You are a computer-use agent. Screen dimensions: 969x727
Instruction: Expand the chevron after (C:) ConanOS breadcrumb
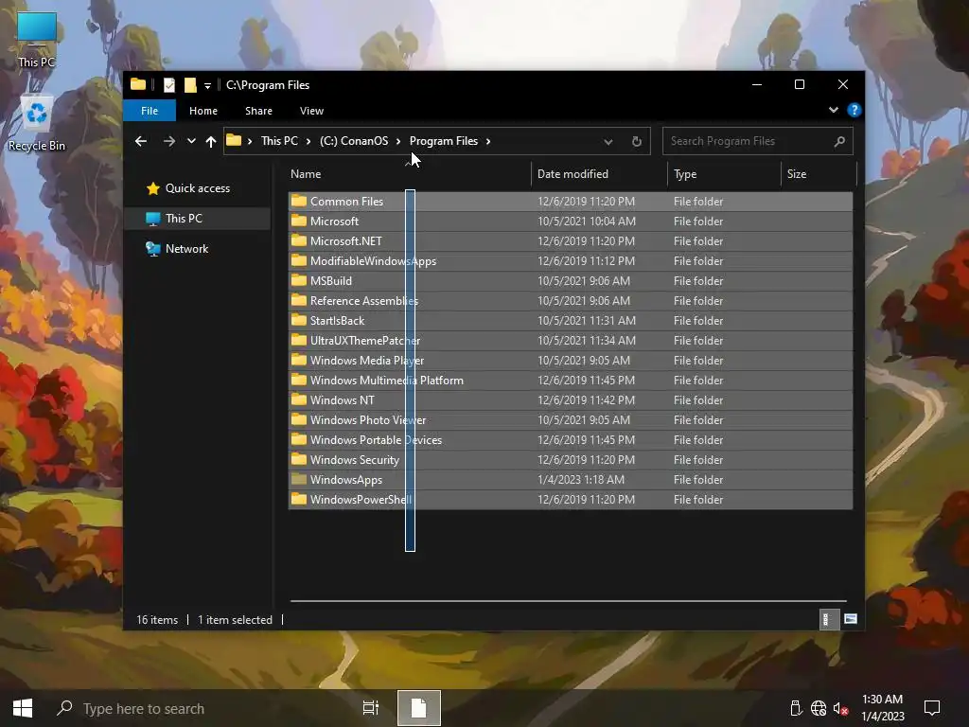[x=398, y=141]
